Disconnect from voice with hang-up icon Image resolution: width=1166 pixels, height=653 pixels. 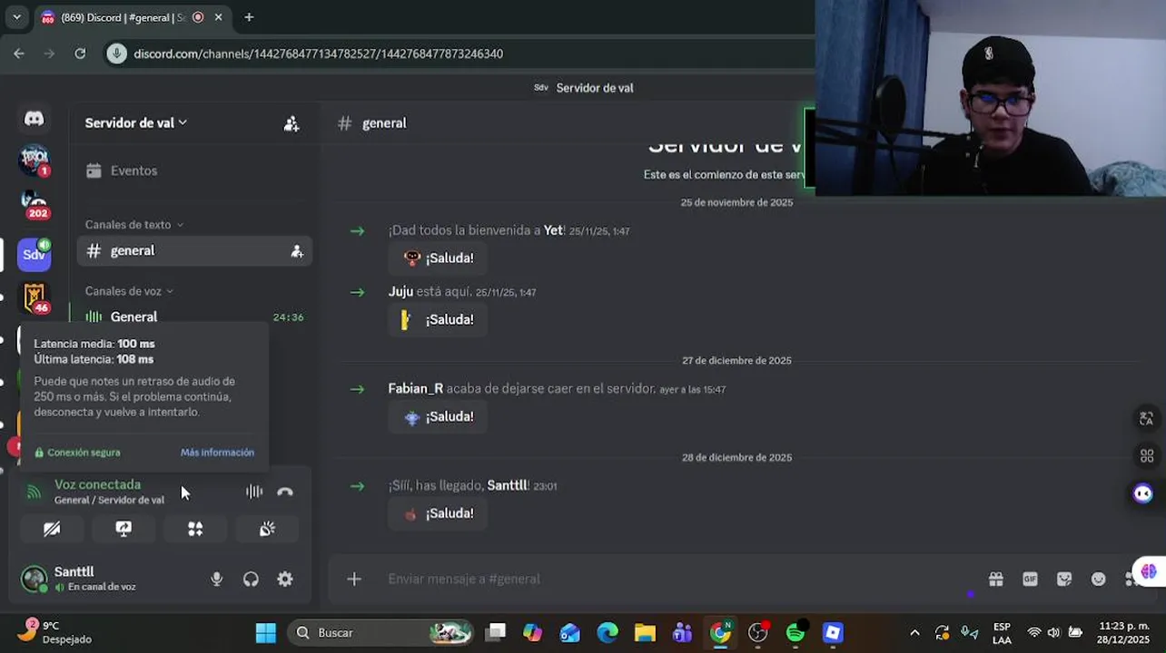(285, 492)
